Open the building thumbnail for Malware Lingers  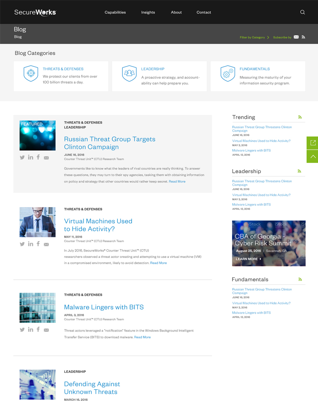click(x=38, y=308)
